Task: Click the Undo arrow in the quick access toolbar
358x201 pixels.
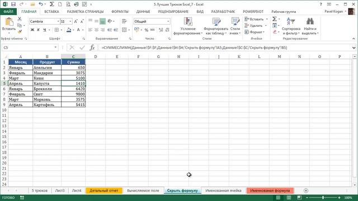Action: (41, 4)
